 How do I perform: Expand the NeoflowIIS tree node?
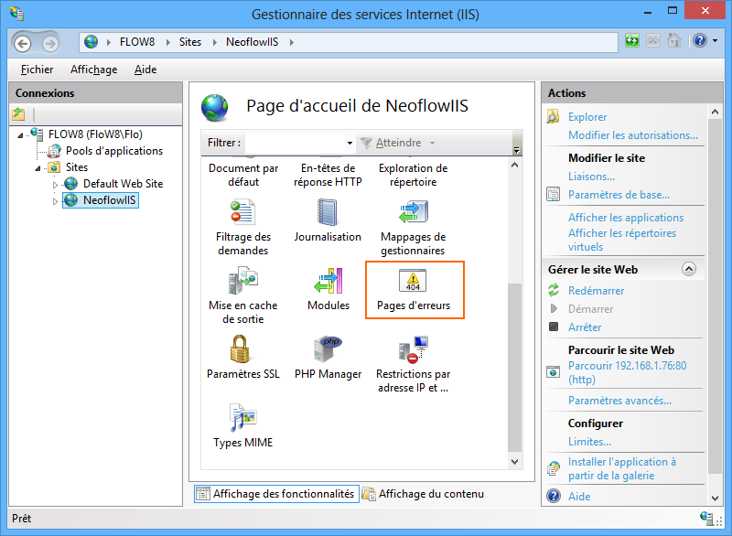tap(55, 201)
